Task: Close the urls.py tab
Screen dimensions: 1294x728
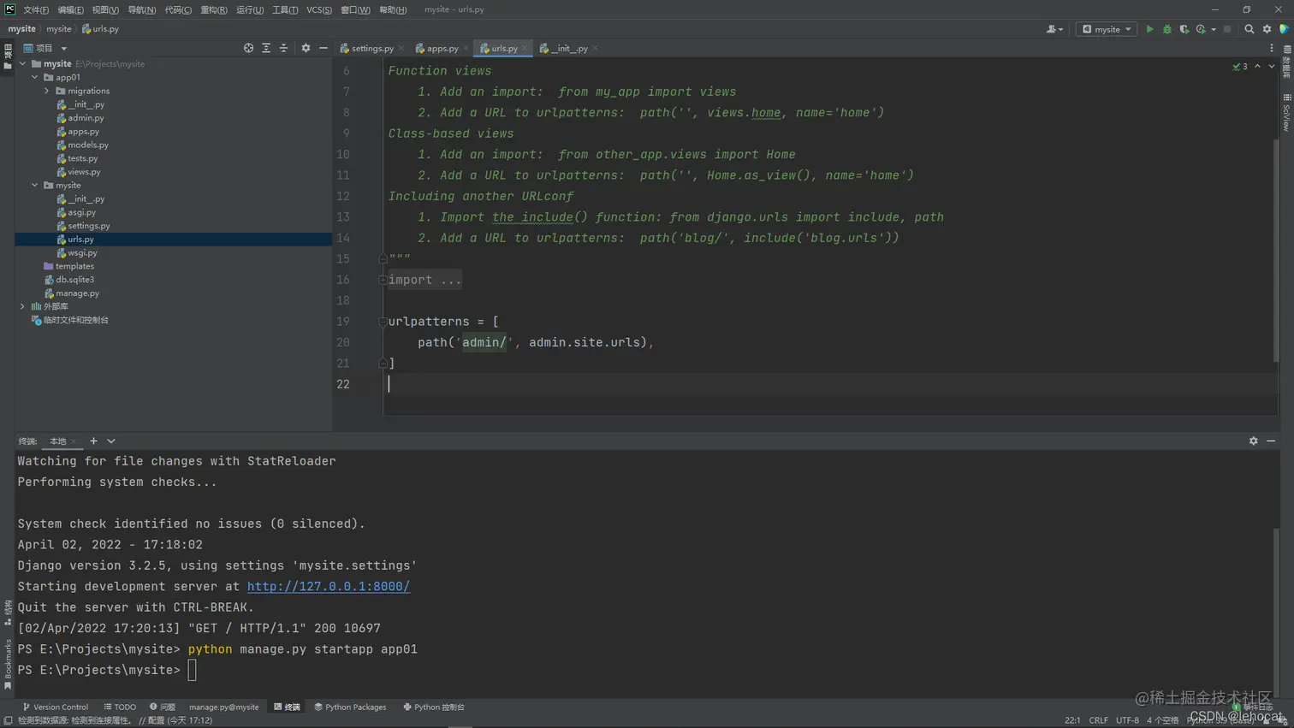Action: click(x=525, y=48)
